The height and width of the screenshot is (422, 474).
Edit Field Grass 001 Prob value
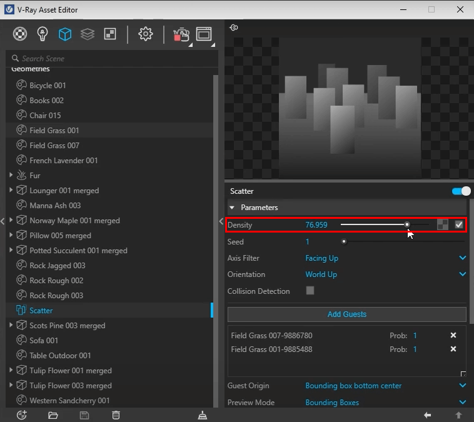click(x=415, y=349)
